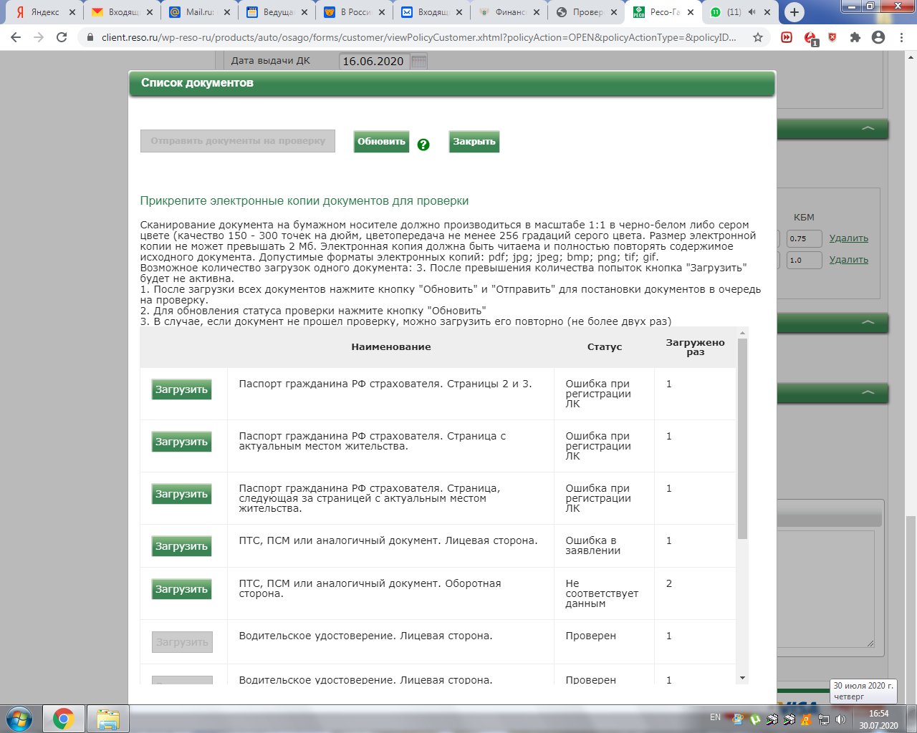Click Загрузить for страница, следующая за страницей

click(182, 494)
